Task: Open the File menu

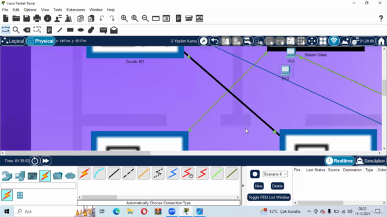Action: pos(5,10)
